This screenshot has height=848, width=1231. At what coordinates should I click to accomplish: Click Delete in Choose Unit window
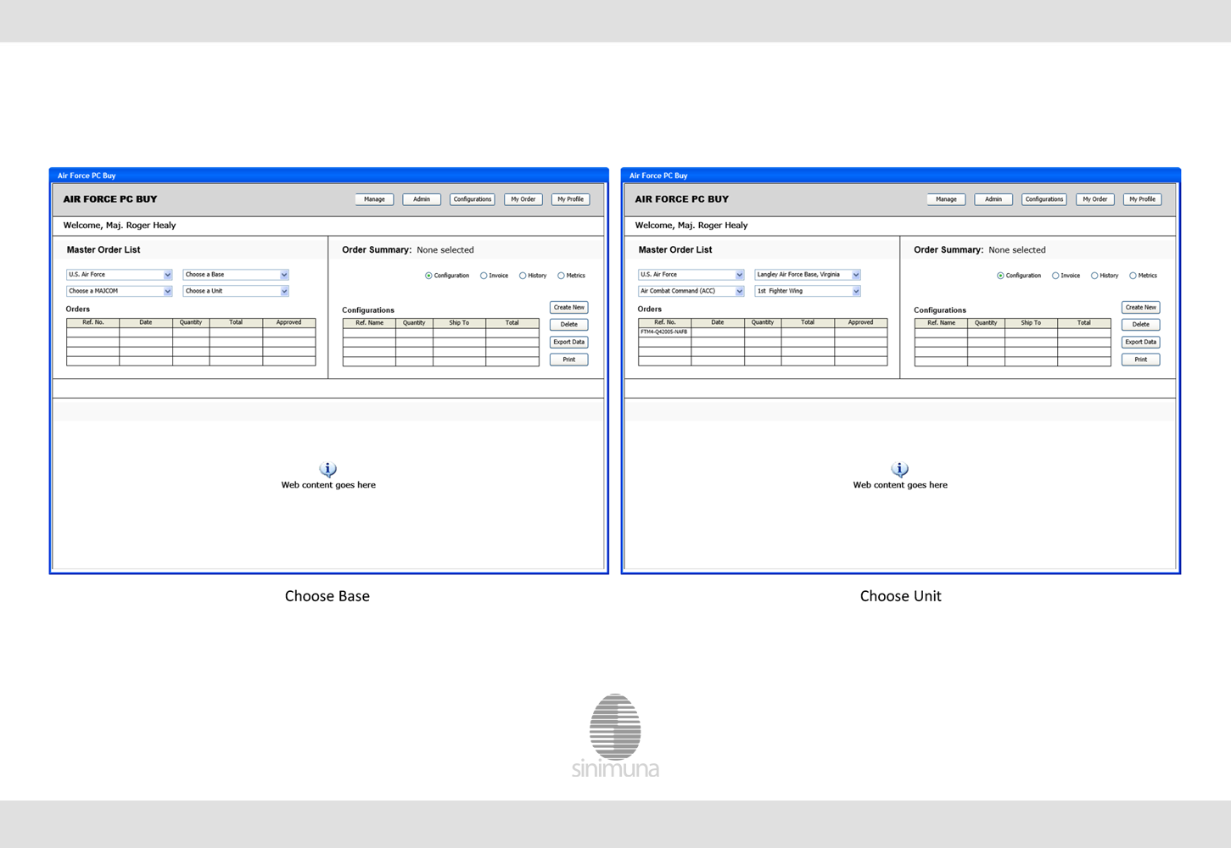point(1141,325)
